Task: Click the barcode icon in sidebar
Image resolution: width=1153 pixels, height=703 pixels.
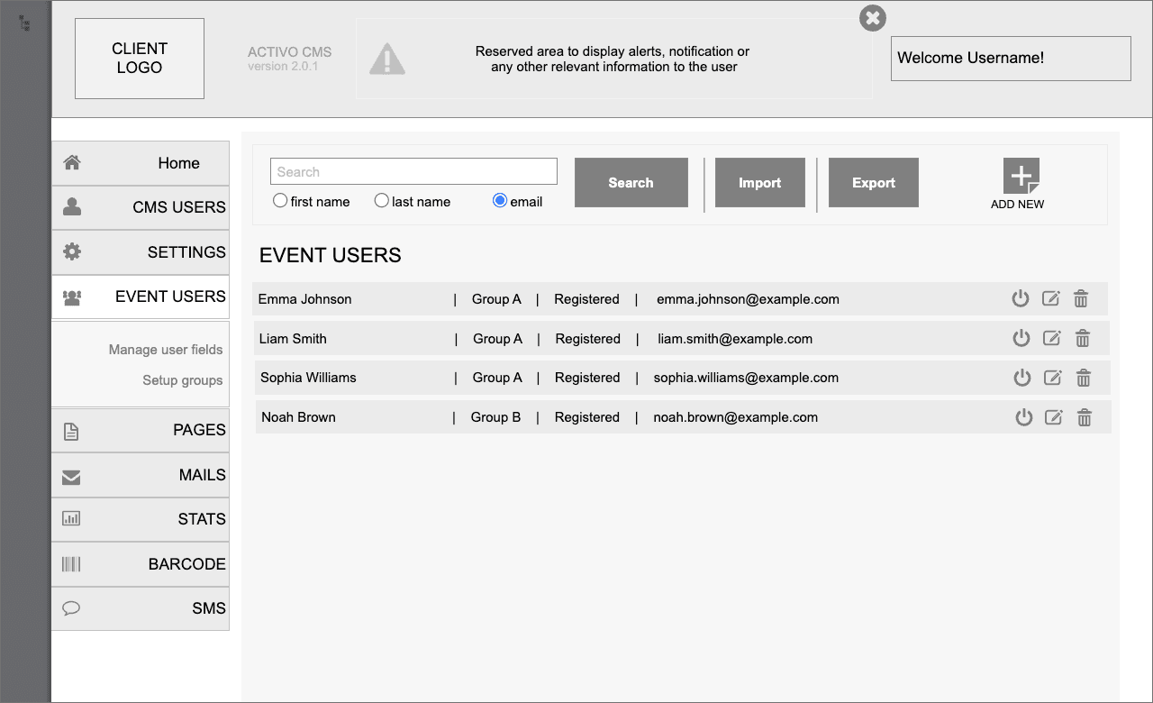Action: (x=71, y=564)
